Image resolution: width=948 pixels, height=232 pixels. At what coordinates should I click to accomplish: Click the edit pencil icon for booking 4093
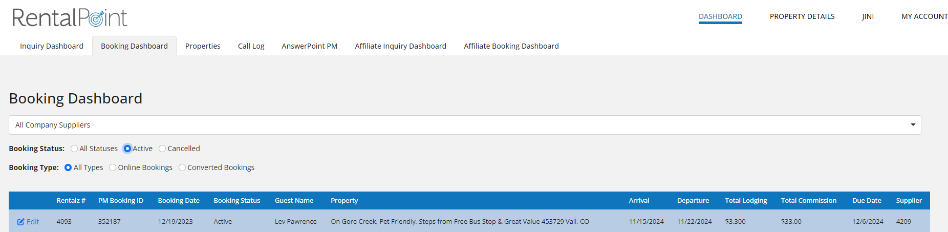point(21,222)
